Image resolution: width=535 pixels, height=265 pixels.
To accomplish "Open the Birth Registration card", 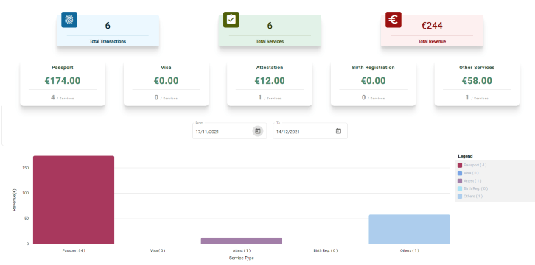I will point(374,83).
